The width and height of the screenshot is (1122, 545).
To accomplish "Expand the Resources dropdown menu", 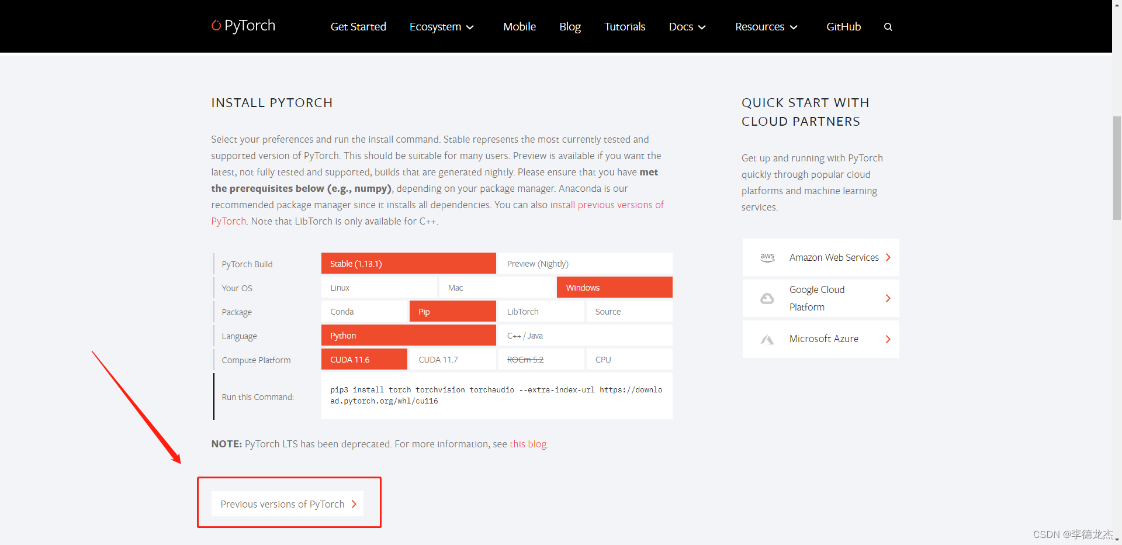I will (766, 27).
